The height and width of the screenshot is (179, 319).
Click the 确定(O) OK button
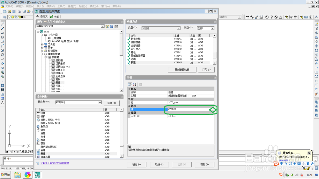(x=137, y=164)
